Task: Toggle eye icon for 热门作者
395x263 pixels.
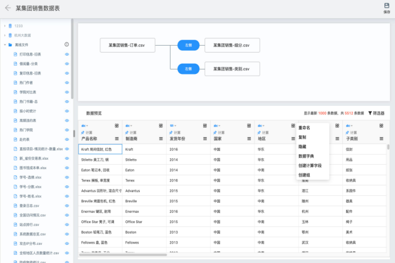Action: tap(67, 83)
